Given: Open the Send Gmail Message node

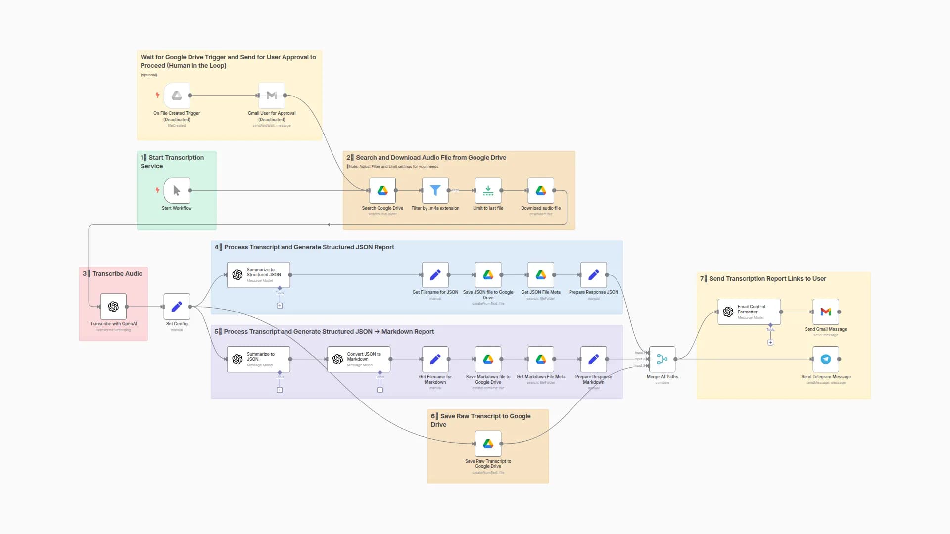Looking at the screenshot, I should click(826, 311).
